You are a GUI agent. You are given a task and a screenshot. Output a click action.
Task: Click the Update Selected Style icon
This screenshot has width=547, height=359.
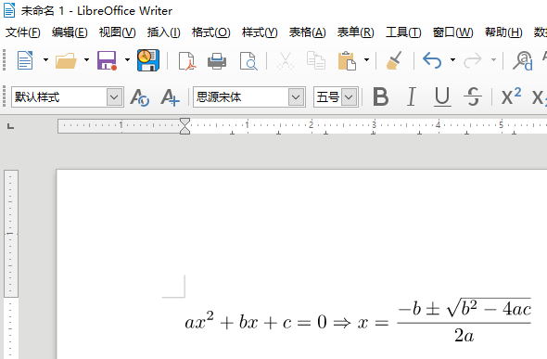pos(140,97)
